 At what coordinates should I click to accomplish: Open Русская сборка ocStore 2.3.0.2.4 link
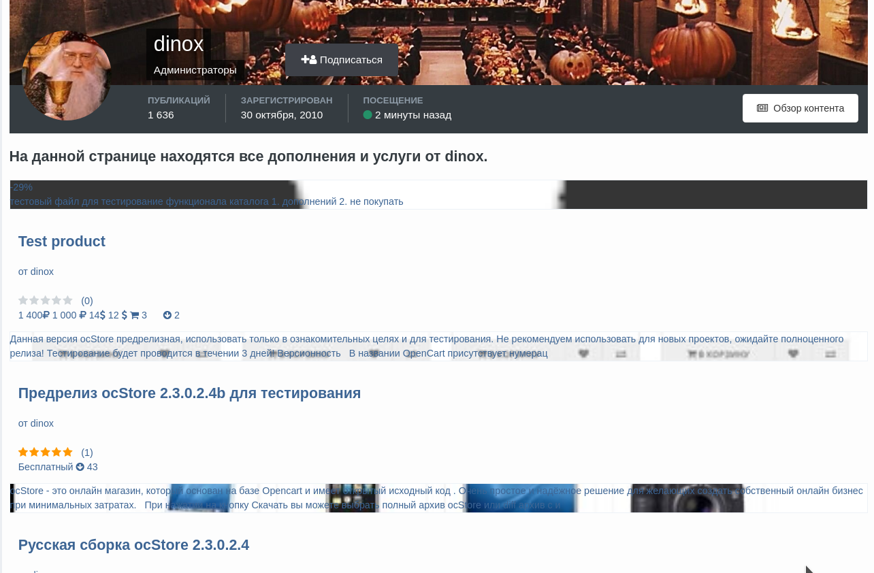[x=133, y=545]
